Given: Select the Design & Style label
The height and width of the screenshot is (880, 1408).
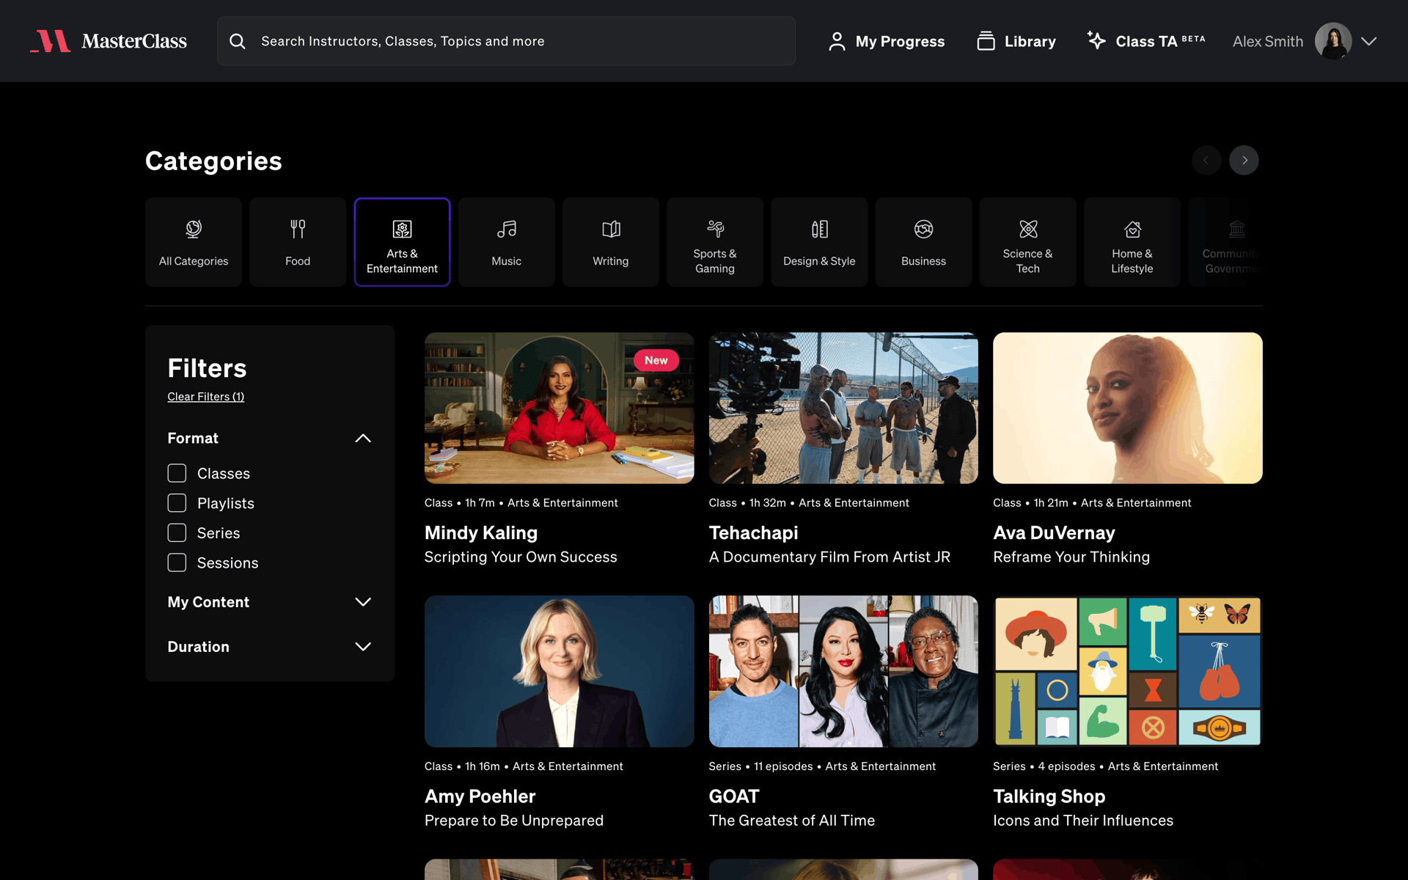Looking at the screenshot, I should pyautogui.click(x=819, y=261).
